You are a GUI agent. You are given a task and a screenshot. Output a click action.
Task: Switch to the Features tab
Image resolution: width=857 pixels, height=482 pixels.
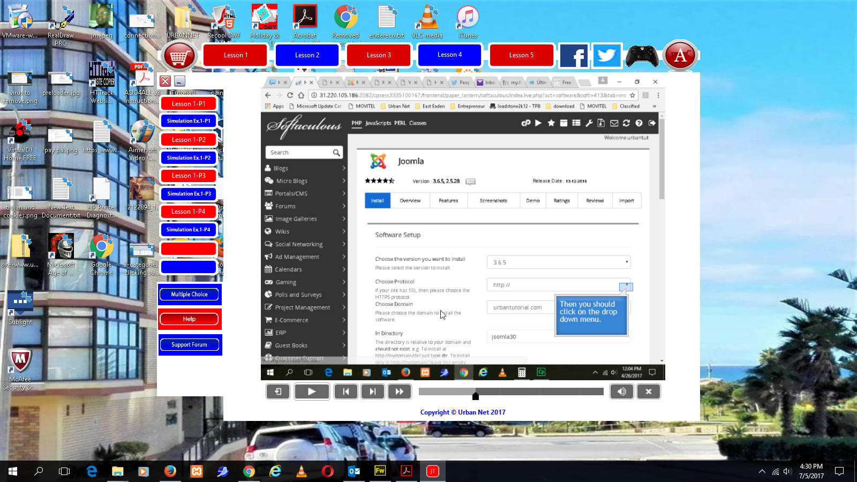(448, 201)
